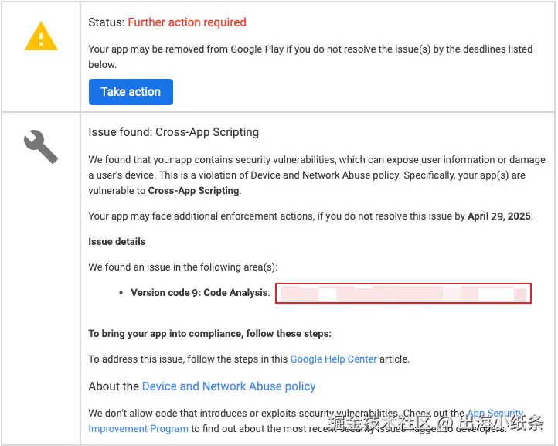Click the bullet point before Version code 9
The width and height of the screenshot is (558, 446).
click(x=122, y=294)
